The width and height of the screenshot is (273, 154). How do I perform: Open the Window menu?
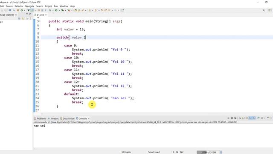pyautogui.click(x=64, y=6)
